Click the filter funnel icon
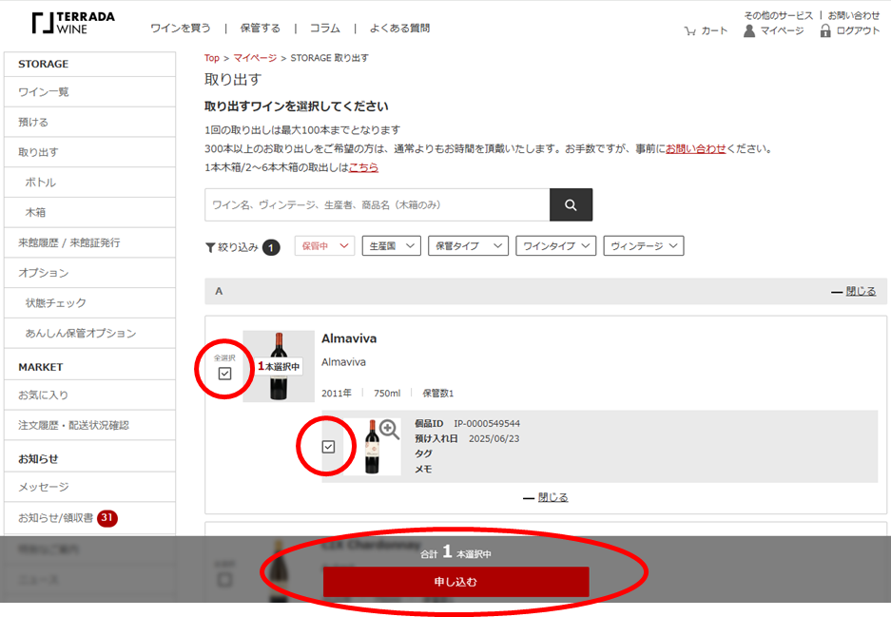 (x=210, y=247)
